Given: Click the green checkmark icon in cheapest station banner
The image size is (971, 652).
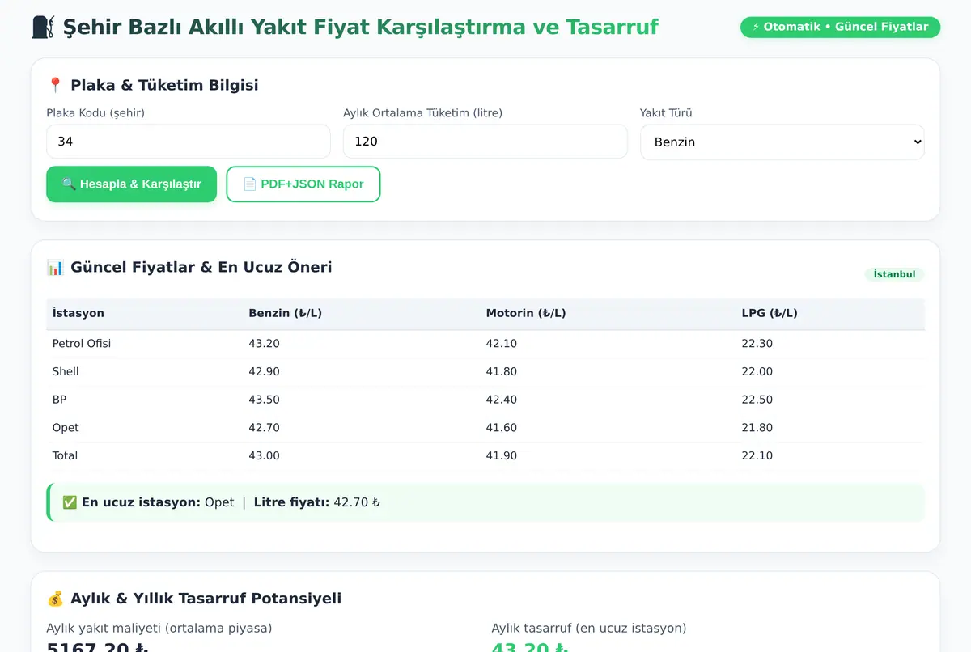Looking at the screenshot, I should pos(70,502).
